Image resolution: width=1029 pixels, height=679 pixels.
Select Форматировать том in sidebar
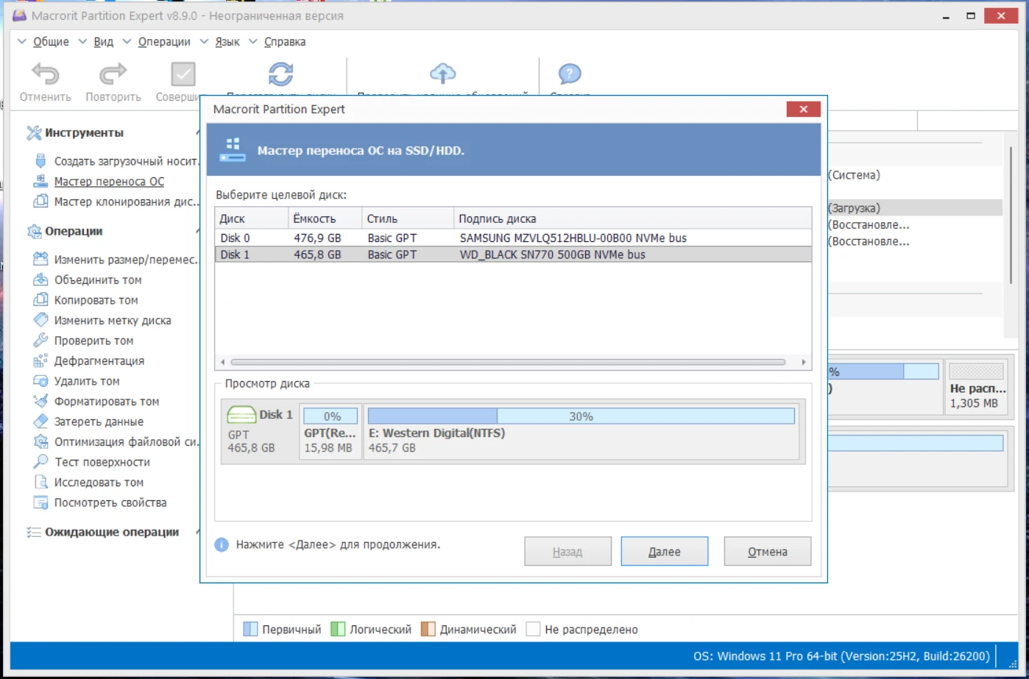point(106,402)
